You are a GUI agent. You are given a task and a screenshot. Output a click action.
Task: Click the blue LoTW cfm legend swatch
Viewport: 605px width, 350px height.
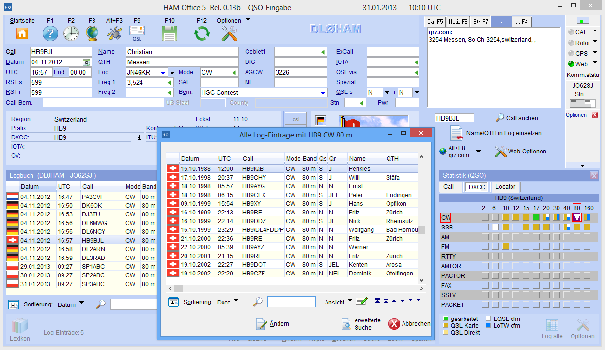(x=488, y=326)
